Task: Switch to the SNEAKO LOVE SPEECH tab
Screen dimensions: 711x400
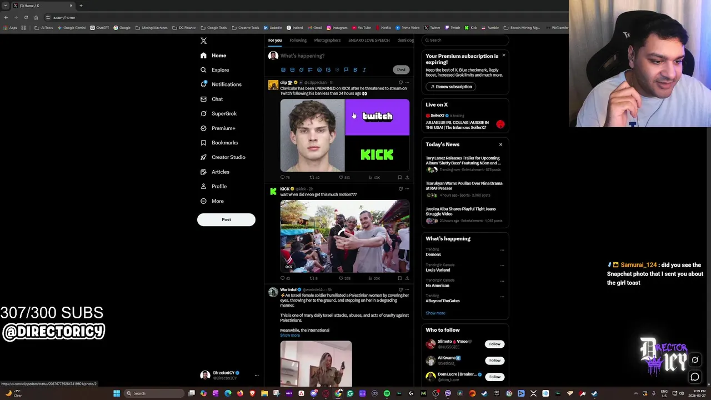Action: click(369, 40)
